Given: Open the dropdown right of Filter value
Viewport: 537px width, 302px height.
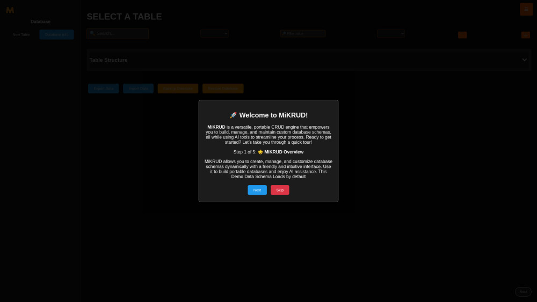Looking at the screenshot, I should click(391, 33).
